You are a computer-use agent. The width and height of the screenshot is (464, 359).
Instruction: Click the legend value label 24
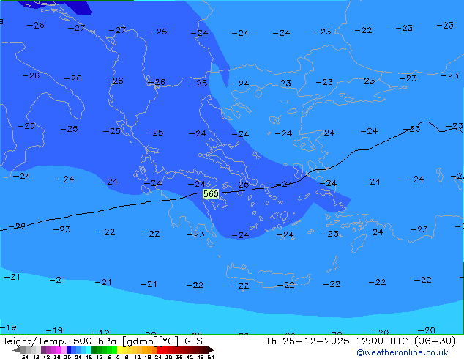coord(158,358)
